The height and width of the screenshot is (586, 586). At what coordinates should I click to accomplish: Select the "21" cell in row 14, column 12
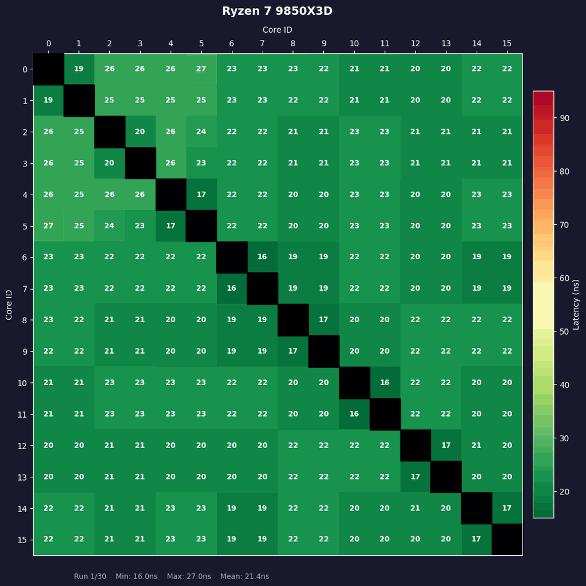[x=415, y=508]
